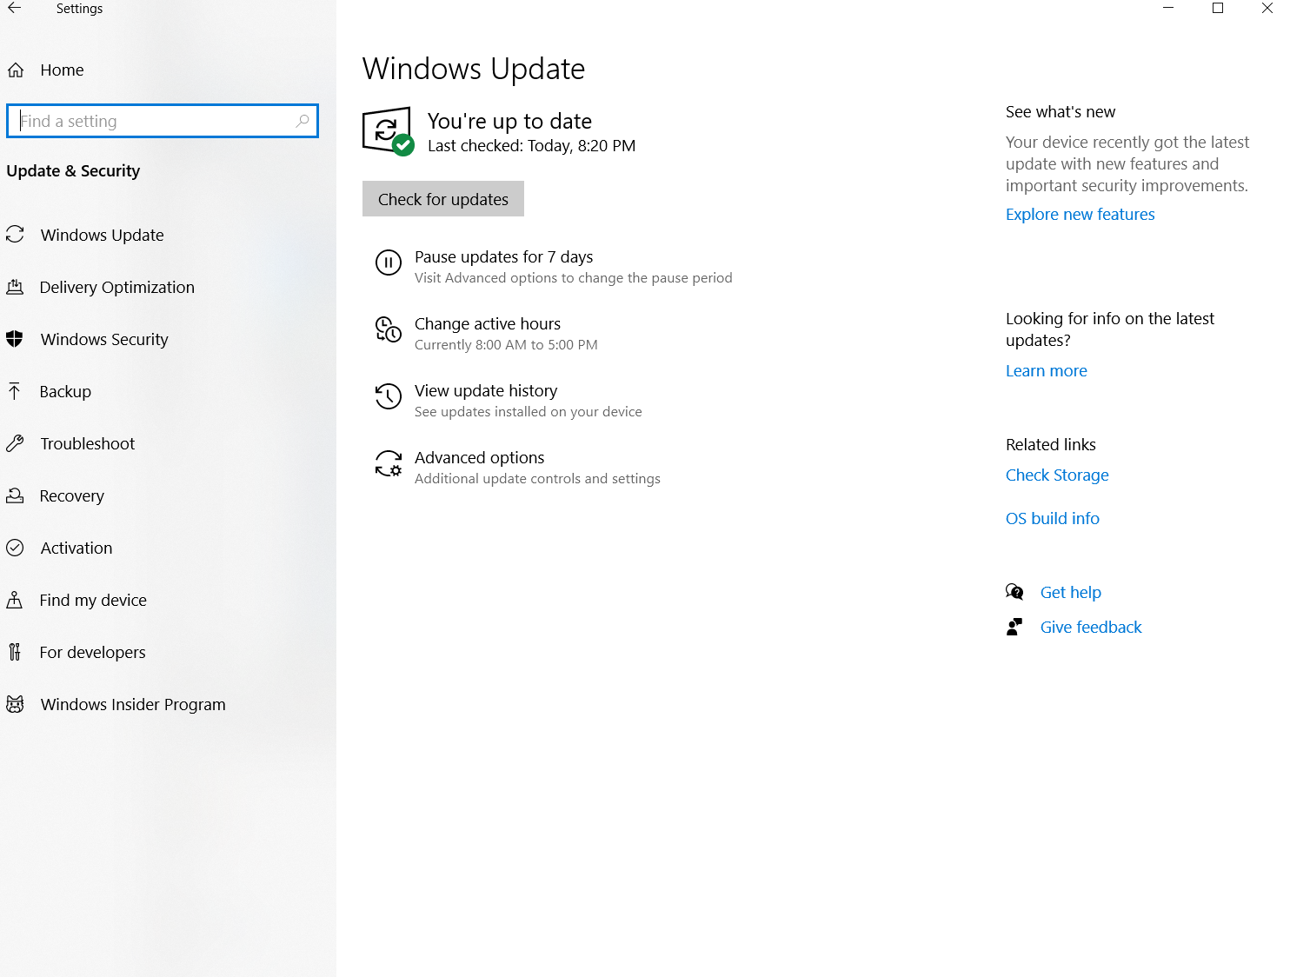Click the up-to-date status icon with green check
Viewport: 1290px width, 977px height.
click(388, 131)
